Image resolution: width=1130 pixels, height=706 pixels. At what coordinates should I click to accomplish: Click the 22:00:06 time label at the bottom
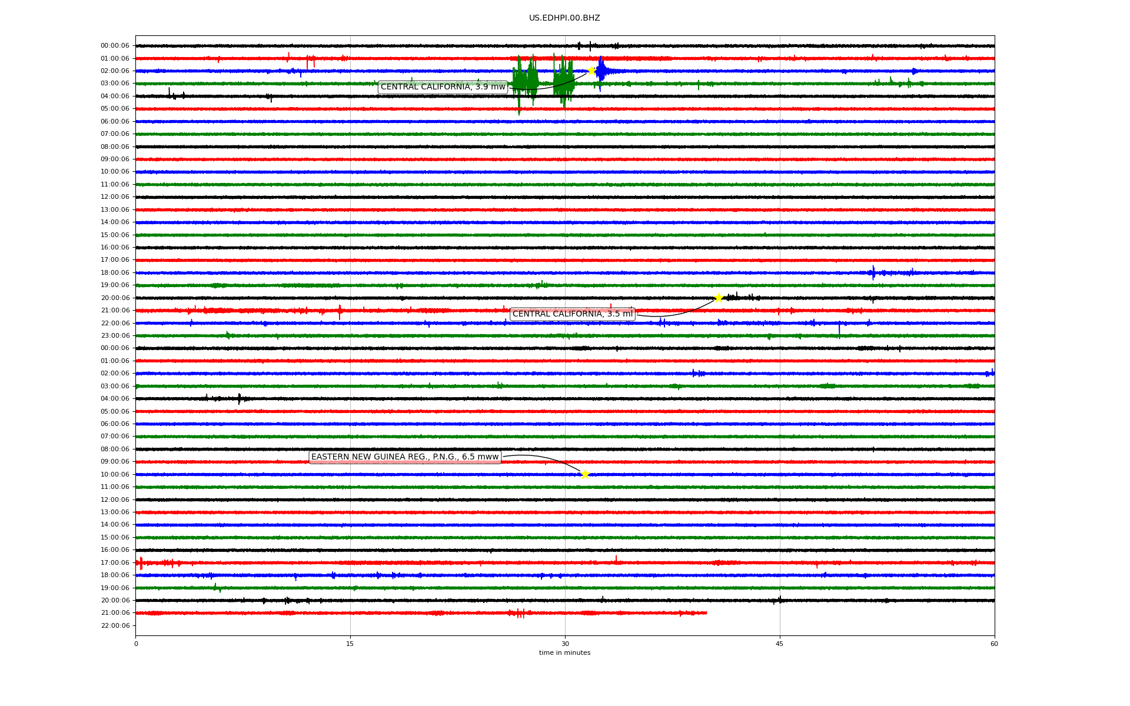(115, 625)
